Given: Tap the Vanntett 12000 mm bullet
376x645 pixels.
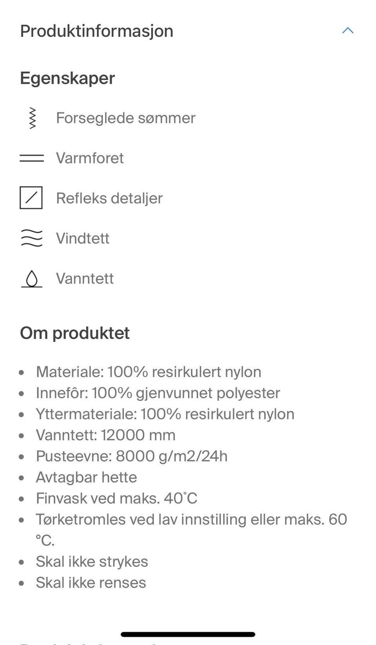Looking at the screenshot, I should point(106,435).
